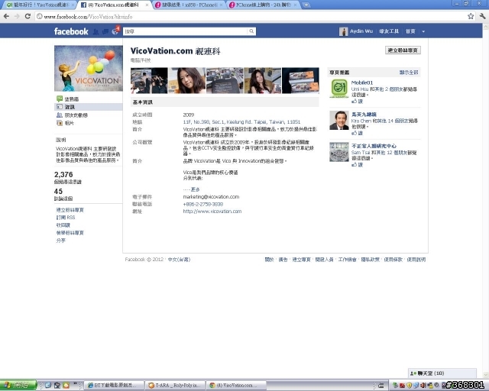Viewport: 489px width, 391px height.
Task: Click the phone number +886-2-2758-3838
Action: [203, 204]
